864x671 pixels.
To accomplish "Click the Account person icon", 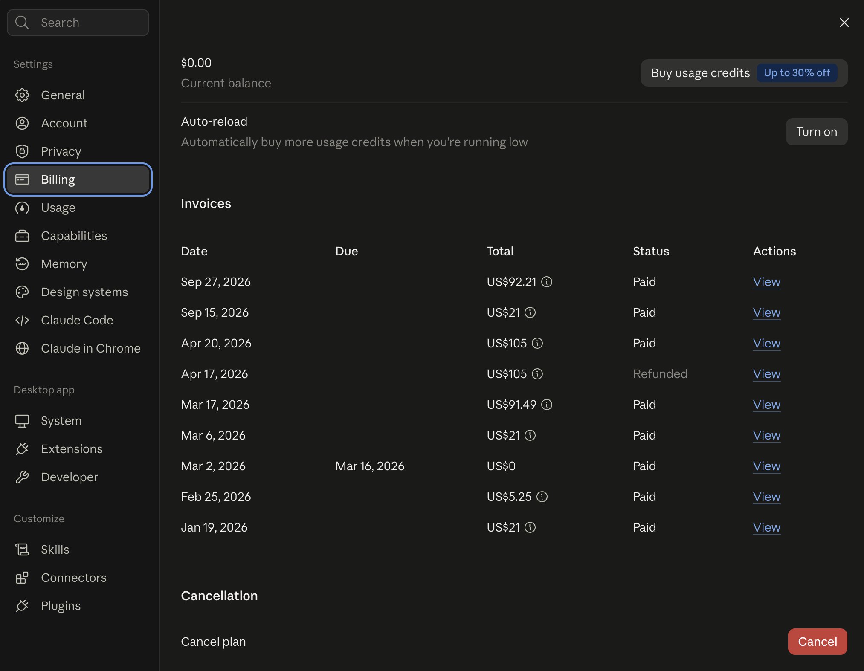I will point(22,123).
